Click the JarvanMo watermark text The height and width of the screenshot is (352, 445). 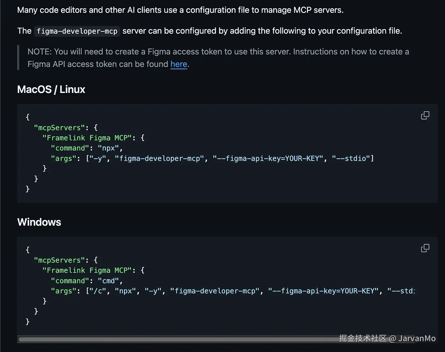(x=417, y=338)
